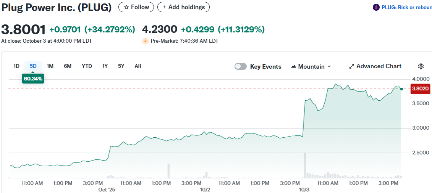Open chart settings gear icon
This screenshot has width=432, height=193.
pos(421,66)
